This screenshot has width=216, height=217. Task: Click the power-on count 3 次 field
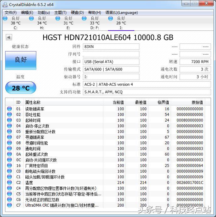(195, 69)
